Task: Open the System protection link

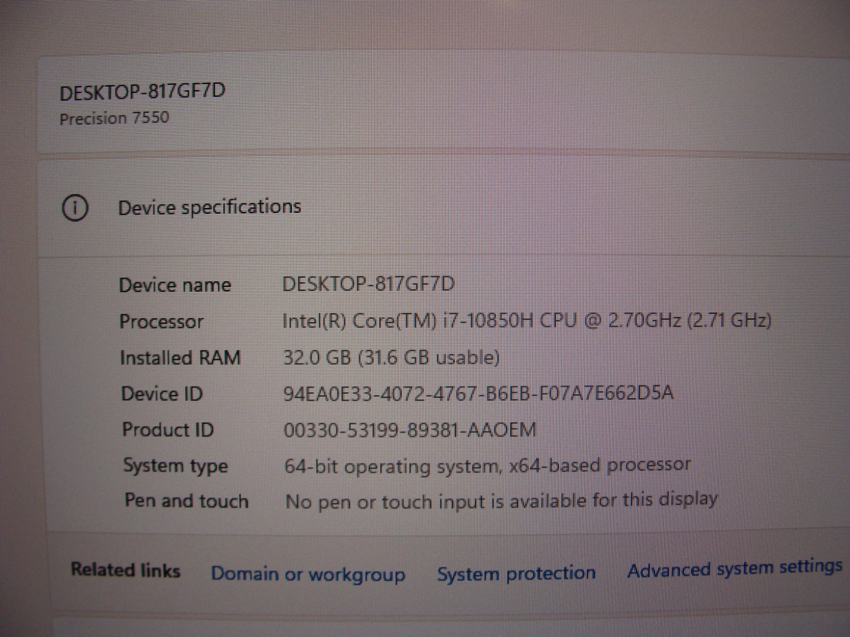Action: tap(516, 573)
